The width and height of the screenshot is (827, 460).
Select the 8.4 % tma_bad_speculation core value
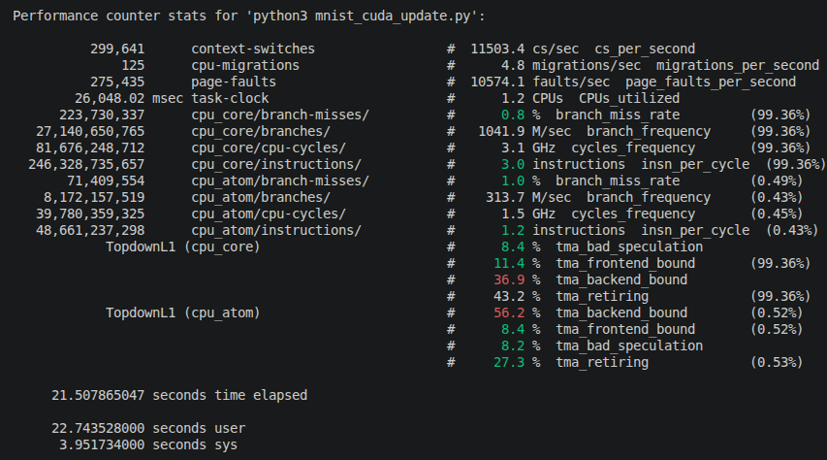click(x=521, y=247)
